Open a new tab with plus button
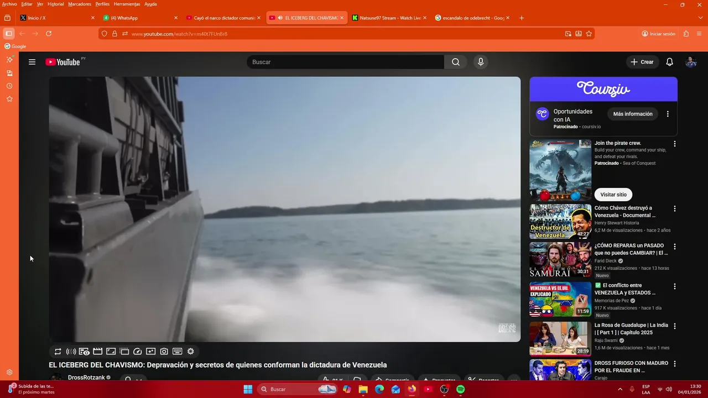708x398 pixels. [x=522, y=18]
